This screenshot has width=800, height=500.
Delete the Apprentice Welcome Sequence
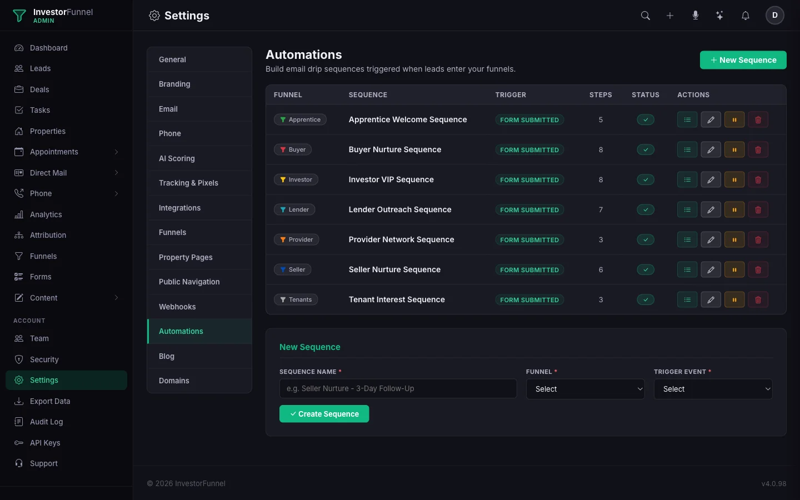tap(758, 120)
